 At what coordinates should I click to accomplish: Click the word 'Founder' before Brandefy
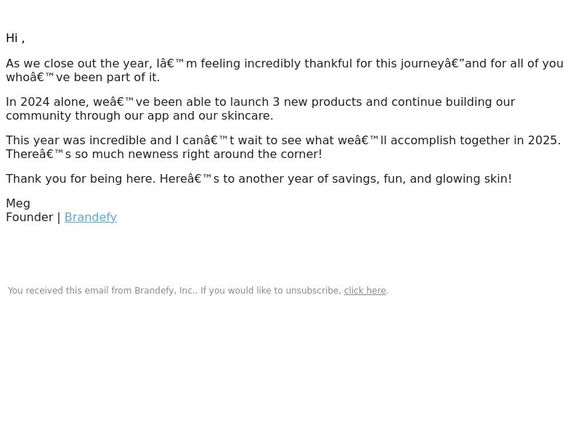coord(30,217)
